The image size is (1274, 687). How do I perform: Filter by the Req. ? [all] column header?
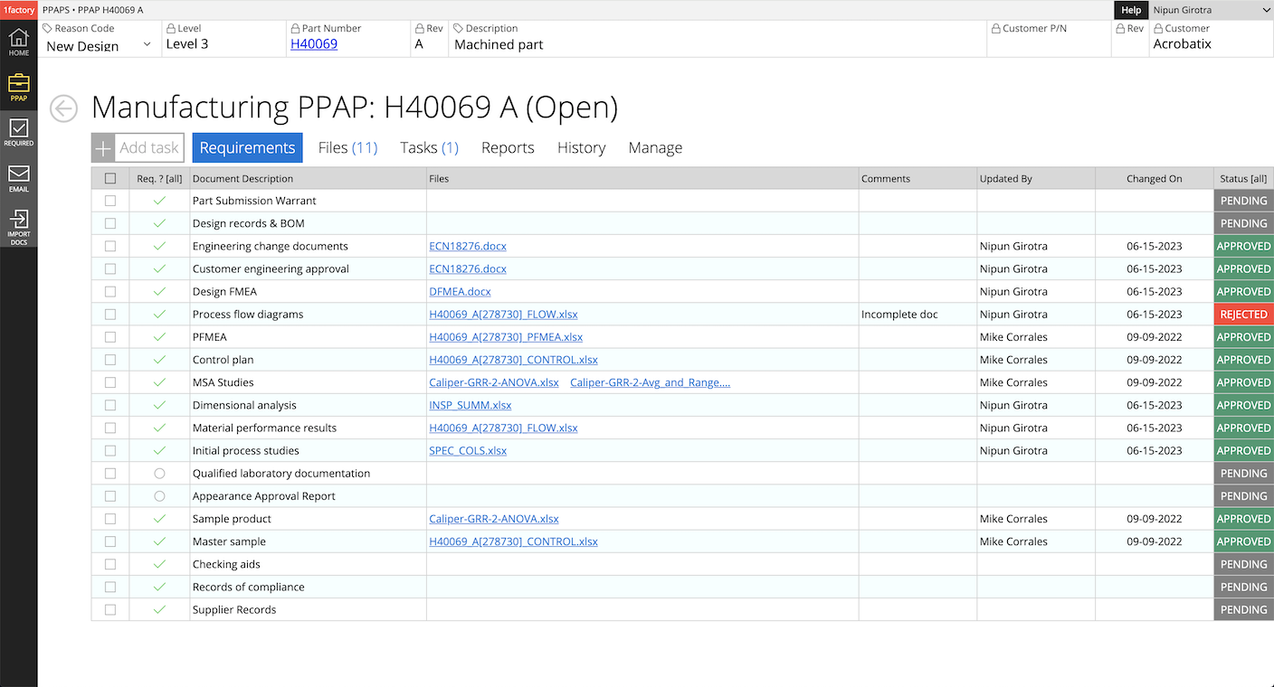[159, 179]
